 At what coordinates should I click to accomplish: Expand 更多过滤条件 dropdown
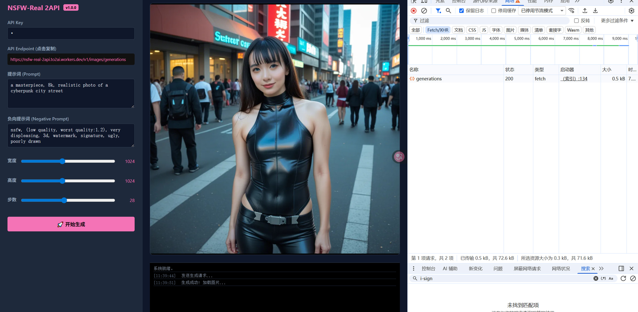point(617,21)
